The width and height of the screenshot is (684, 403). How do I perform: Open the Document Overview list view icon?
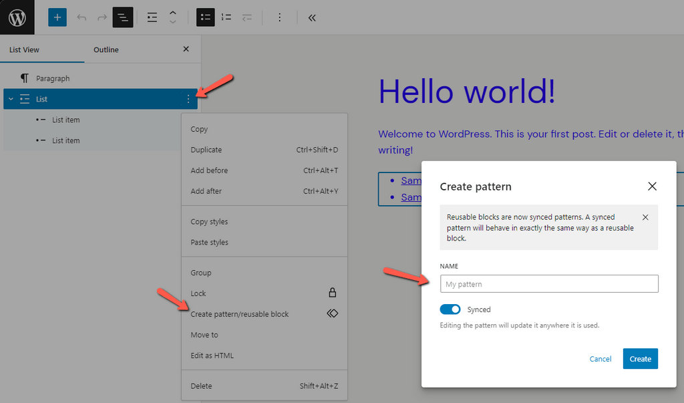click(123, 17)
